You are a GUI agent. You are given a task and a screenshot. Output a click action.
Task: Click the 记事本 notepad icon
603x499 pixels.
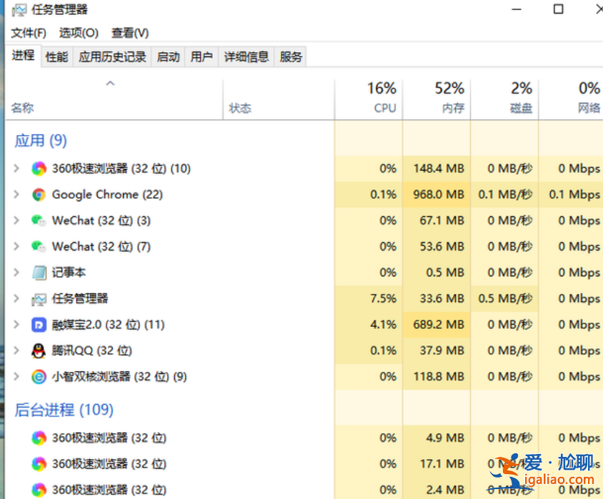tap(39, 273)
